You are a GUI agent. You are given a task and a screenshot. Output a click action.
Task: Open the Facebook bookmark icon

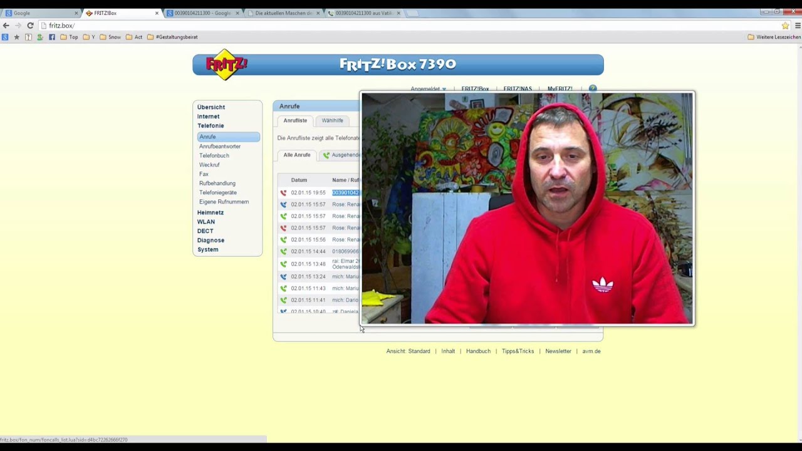(x=52, y=37)
